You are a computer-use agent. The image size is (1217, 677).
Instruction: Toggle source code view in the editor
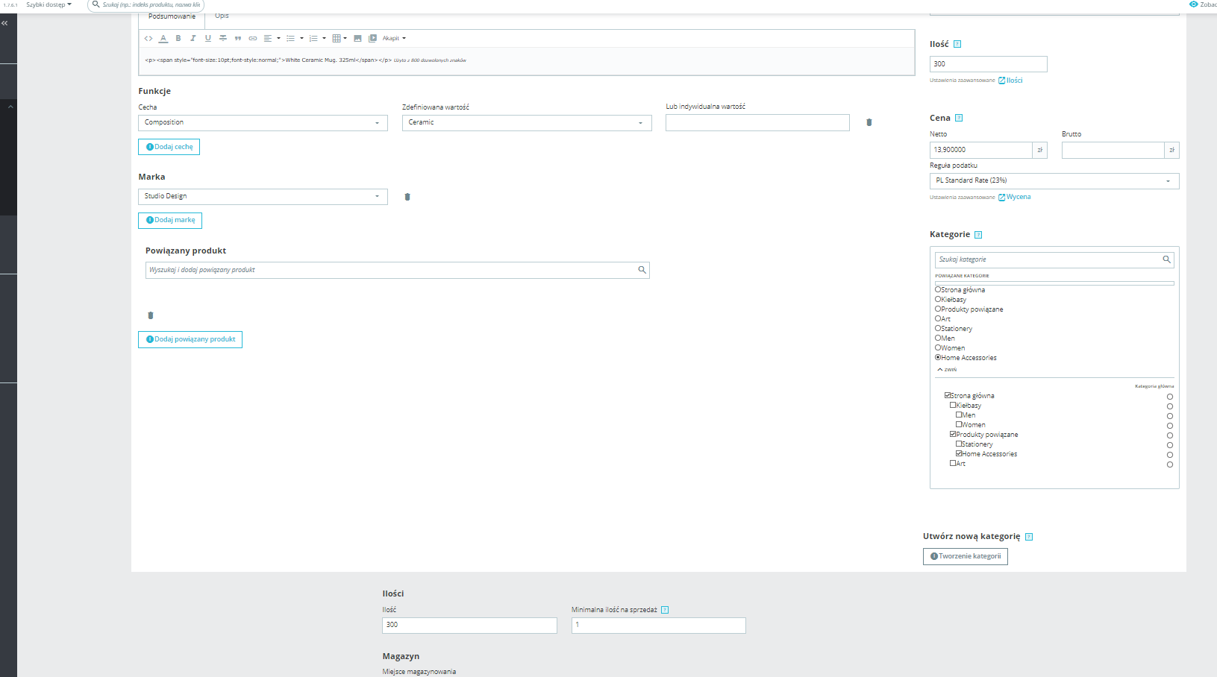click(x=148, y=39)
